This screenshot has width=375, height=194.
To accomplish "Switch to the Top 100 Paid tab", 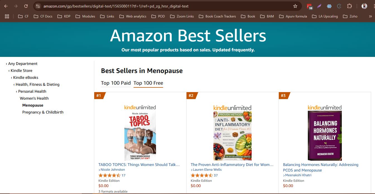I will point(116,83).
